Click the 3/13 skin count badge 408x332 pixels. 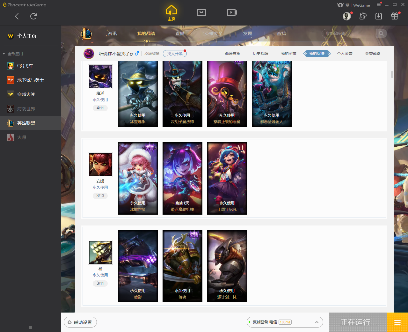pyautogui.click(x=100, y=196)
